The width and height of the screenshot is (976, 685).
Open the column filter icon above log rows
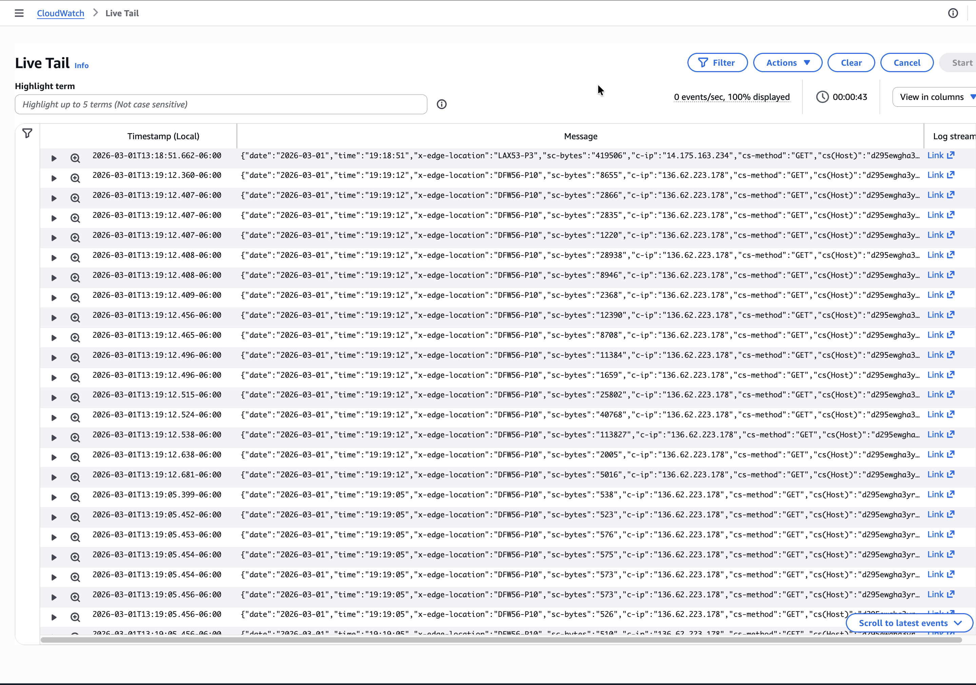27,133
